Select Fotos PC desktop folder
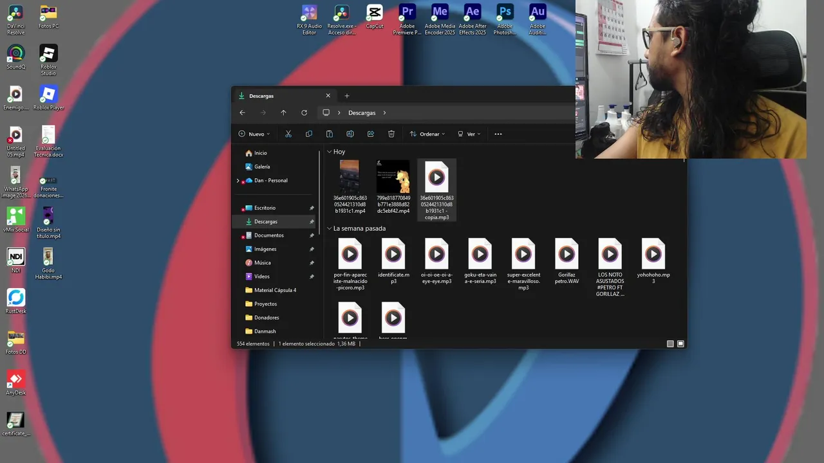 click(x=48, y=17)
